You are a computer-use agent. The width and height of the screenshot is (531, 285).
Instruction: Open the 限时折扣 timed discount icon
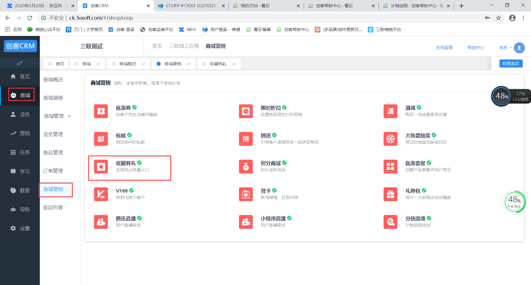(246, 111)
